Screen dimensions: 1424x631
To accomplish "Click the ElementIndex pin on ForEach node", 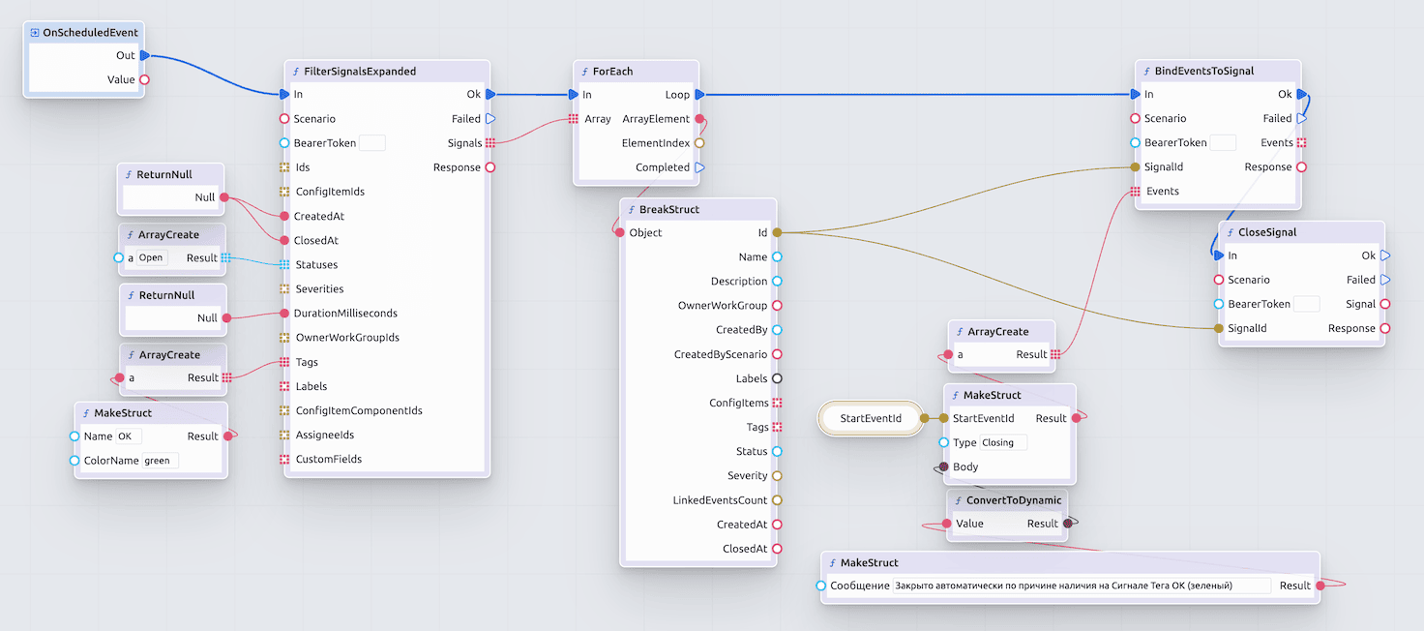I will coord(699,143).
